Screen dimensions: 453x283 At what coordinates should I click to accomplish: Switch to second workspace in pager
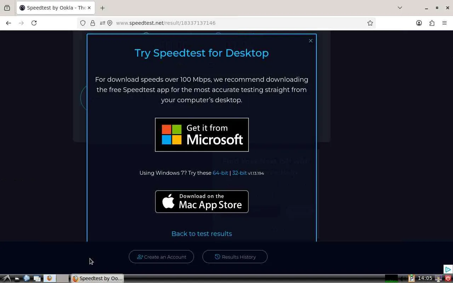[63, 278]
